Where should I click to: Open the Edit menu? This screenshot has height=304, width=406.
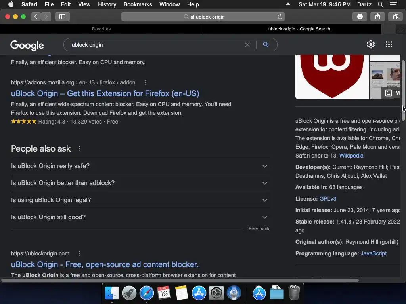[x=66, y=4]
